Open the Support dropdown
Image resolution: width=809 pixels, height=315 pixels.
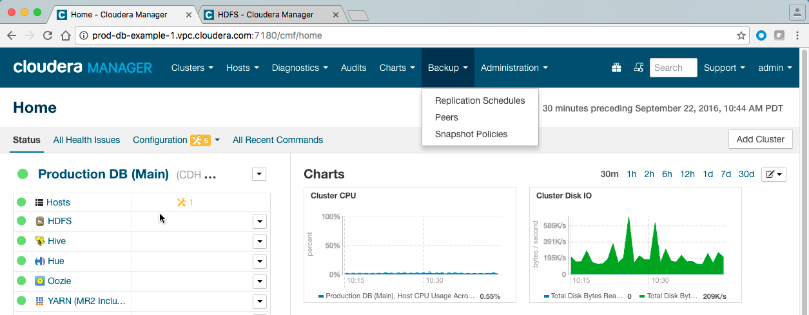coord(725,68)
